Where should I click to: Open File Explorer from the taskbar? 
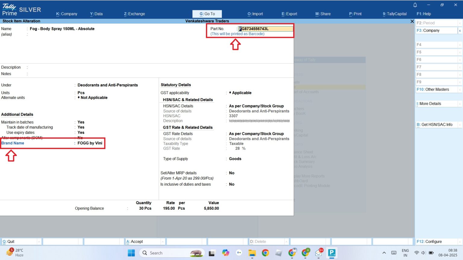pyautogui.click(x=252, y=253)
